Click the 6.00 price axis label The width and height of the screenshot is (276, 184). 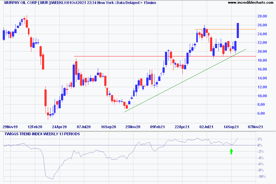[261, 113]
